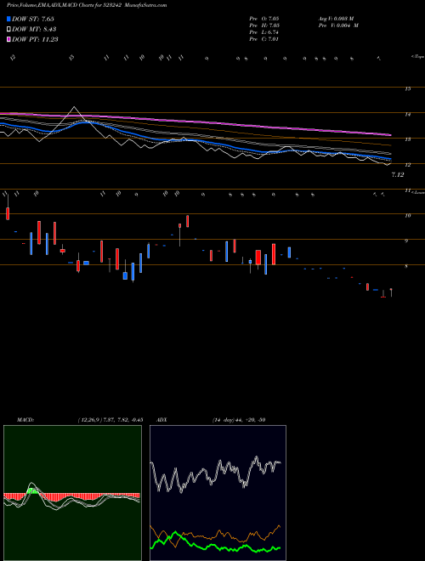Click the chart title mentioning MunafaSutra.com
Viewport: 425px width, 561px height.
click(87, 5)
